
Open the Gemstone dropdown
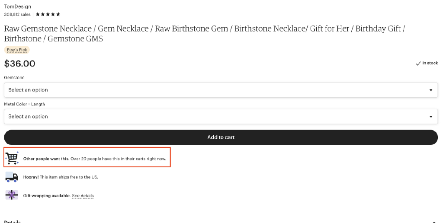pyautogui.click(x=221, y=90)
